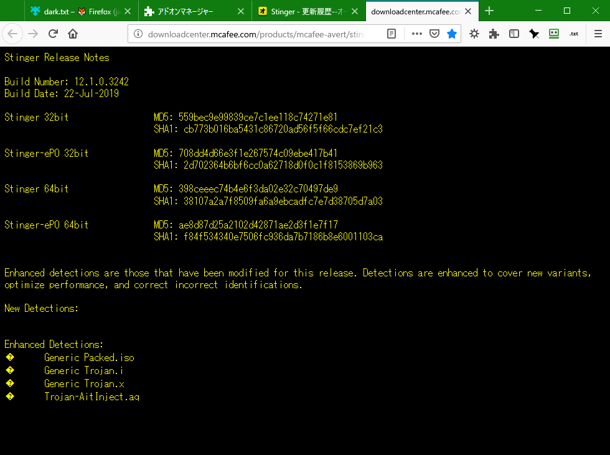Go forward to the next page
610x455 pixels.
click(x=33, y=34)
